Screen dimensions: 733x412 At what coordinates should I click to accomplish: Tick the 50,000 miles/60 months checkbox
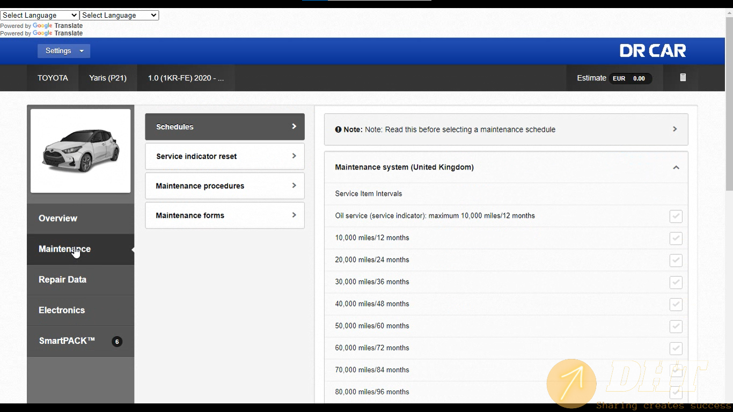click(676, 326)
